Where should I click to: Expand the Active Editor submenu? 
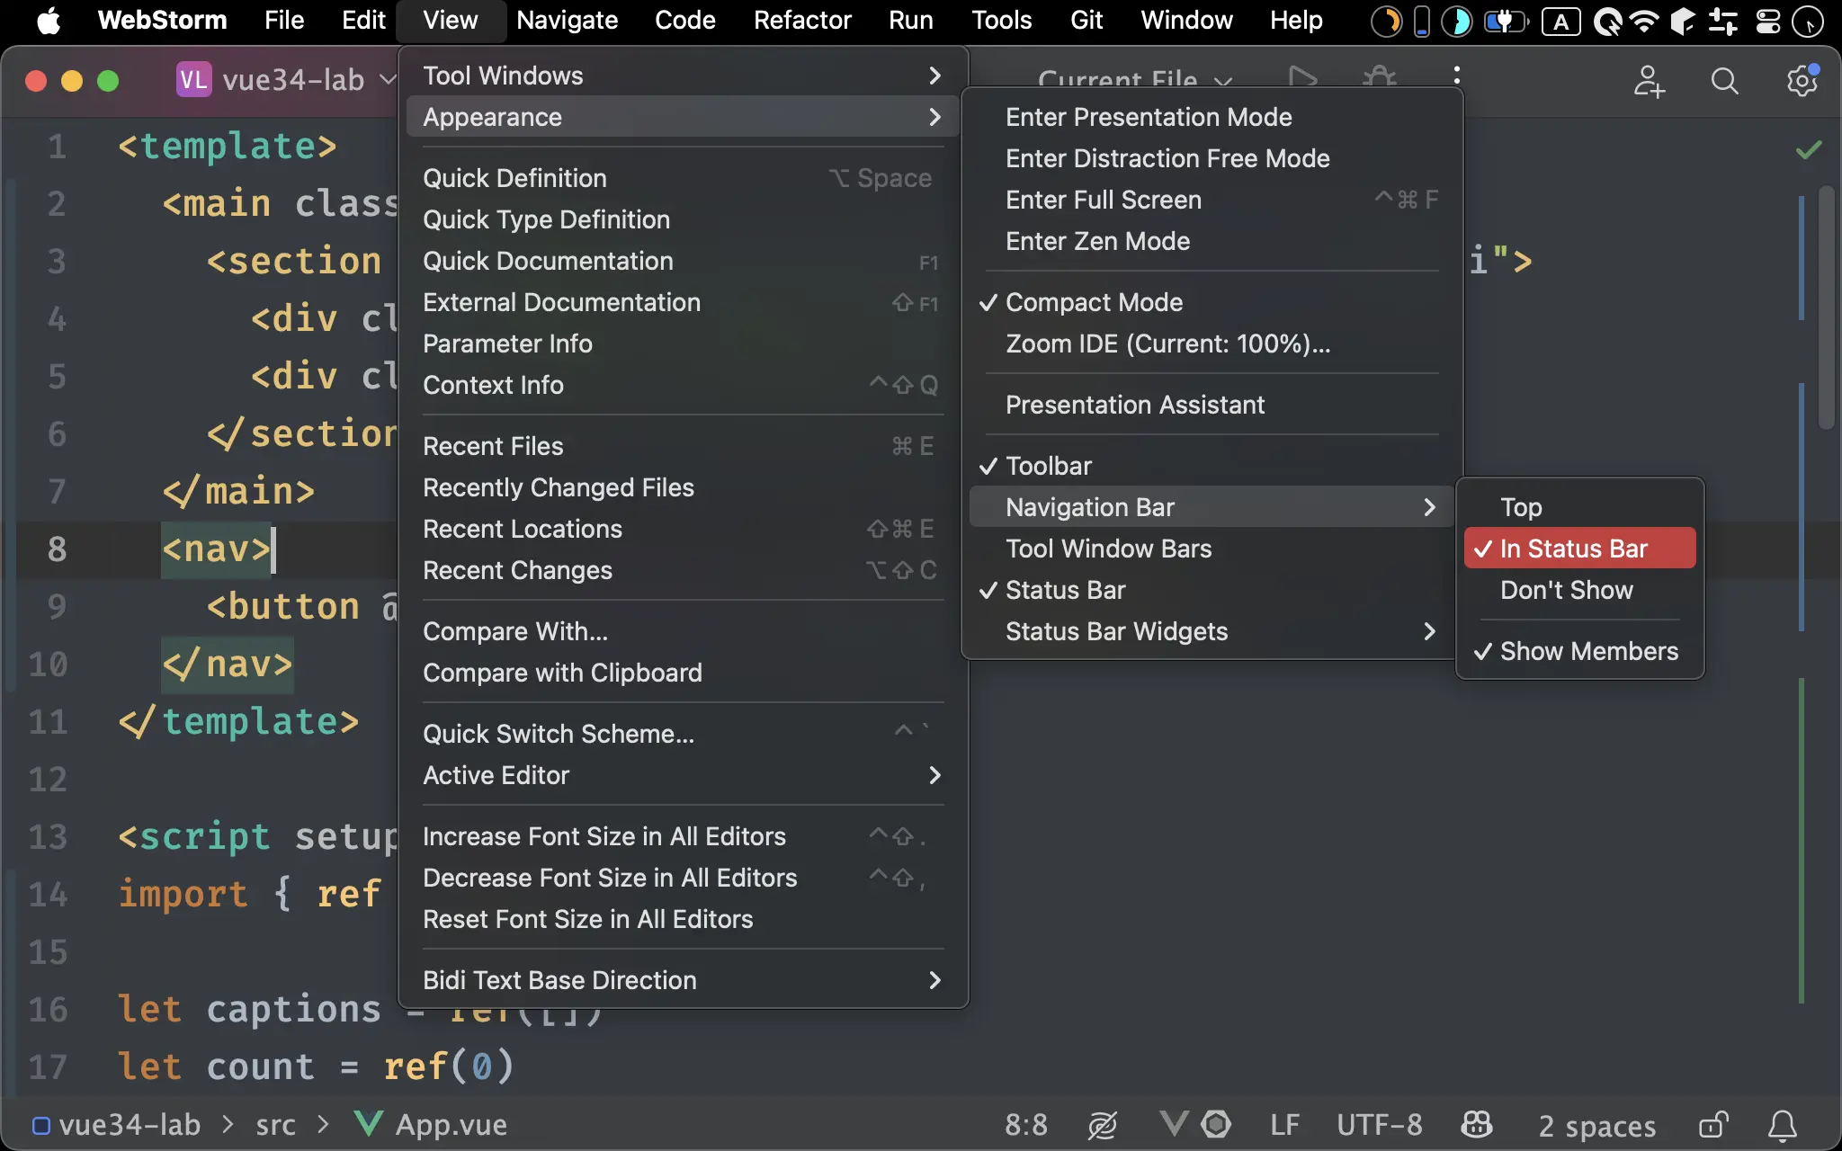point(683,775)
